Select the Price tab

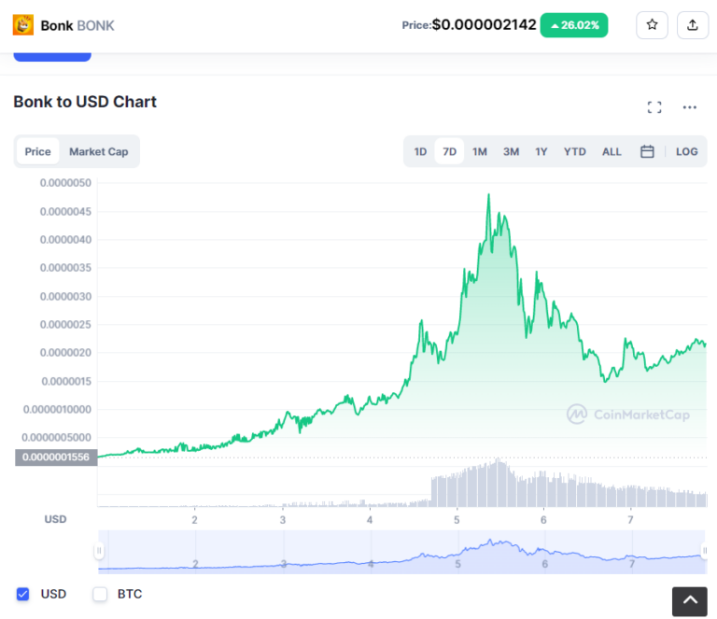point(38,151)
